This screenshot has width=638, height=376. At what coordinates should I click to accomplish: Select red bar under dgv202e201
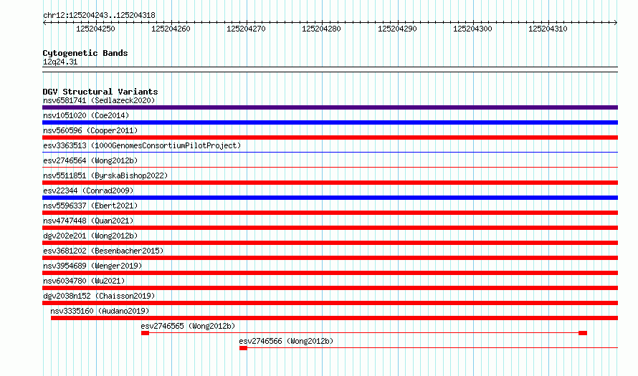tap(330, 243)
